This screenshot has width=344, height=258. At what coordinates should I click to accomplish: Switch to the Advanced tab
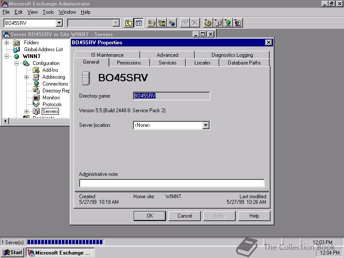[167, 55]
